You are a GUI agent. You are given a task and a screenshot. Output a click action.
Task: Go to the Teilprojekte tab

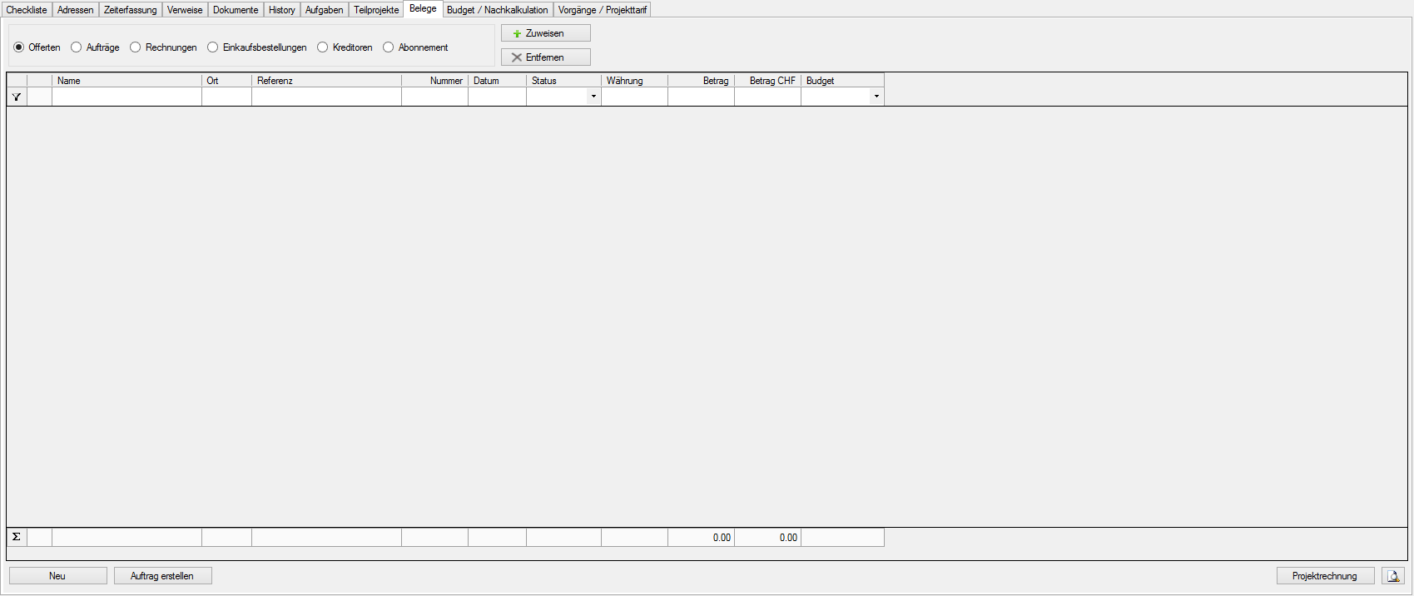(x=376, y=10)
